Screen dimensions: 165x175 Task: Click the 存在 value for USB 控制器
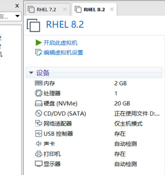tap(120, 134)
